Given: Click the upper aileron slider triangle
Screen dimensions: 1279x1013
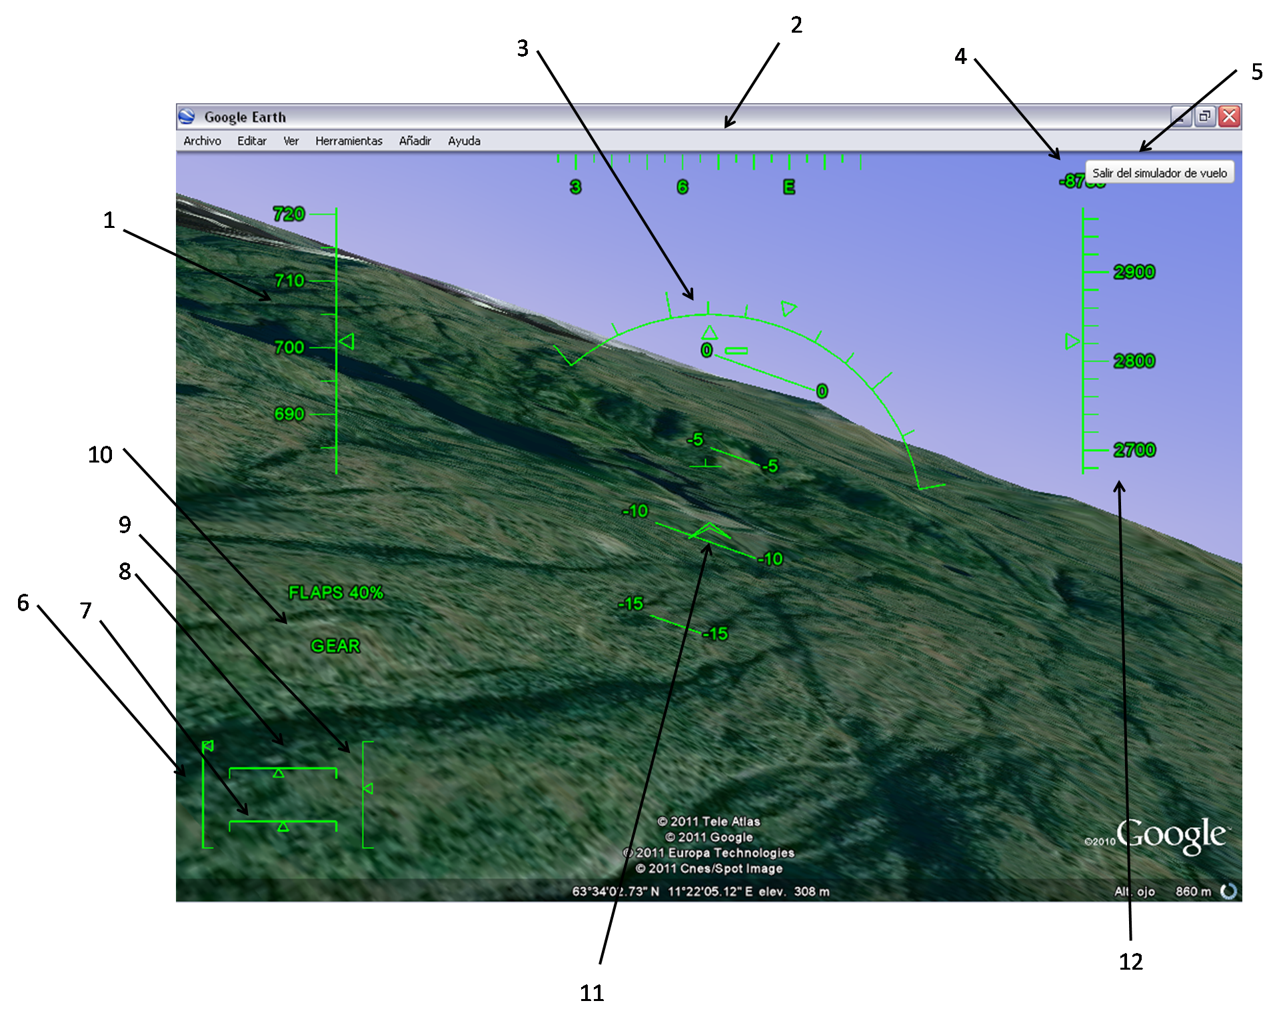Looking at the screenshot, I should [x=279, y=773].
